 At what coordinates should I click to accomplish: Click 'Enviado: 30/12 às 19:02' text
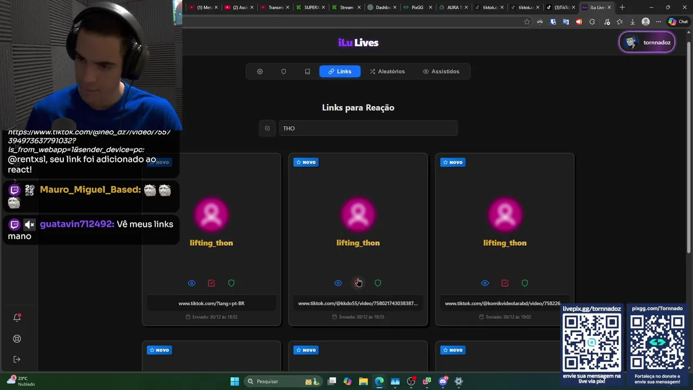coord(505,317)
